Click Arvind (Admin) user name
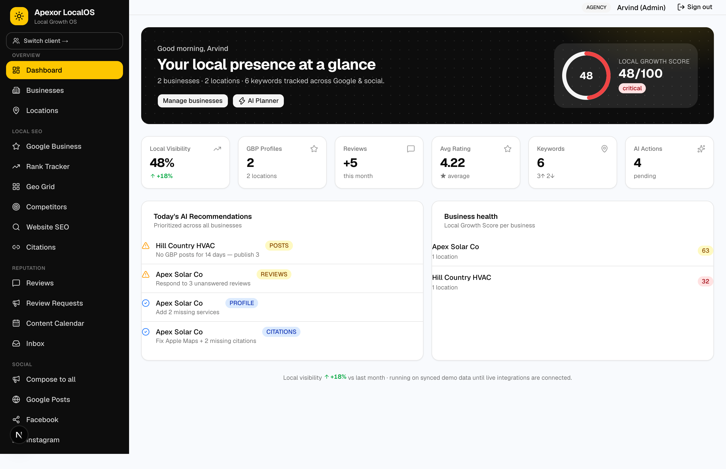This screenshot has width=726, height=469. click(641, 8)
